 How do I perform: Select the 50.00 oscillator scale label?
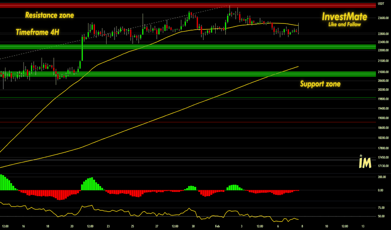pos(381,216)
